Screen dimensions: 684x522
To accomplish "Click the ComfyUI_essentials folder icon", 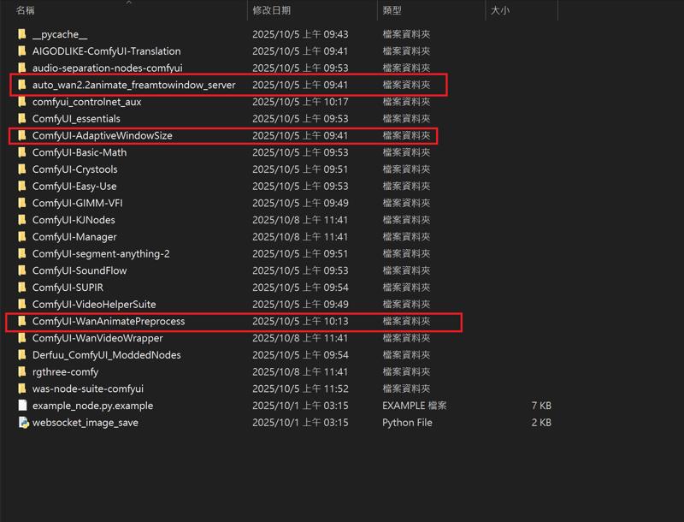I will point(22,119).
